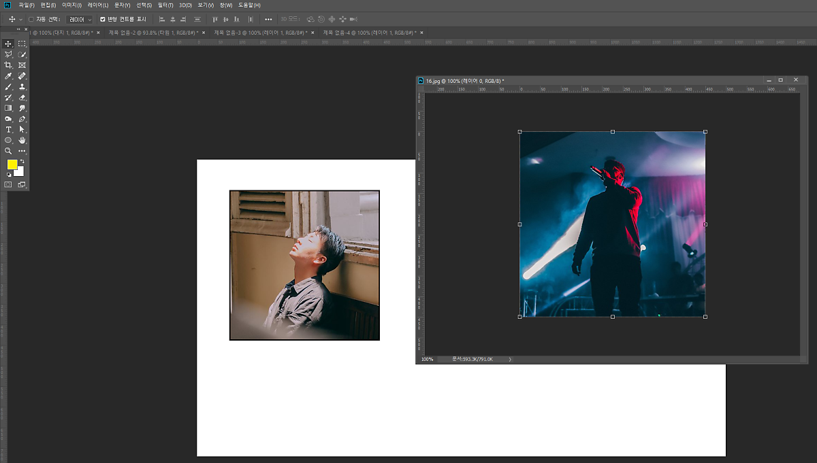Expand the status bar info arrow
The width and height of the screenshot is (817, 463).
(x=509, y=359)
